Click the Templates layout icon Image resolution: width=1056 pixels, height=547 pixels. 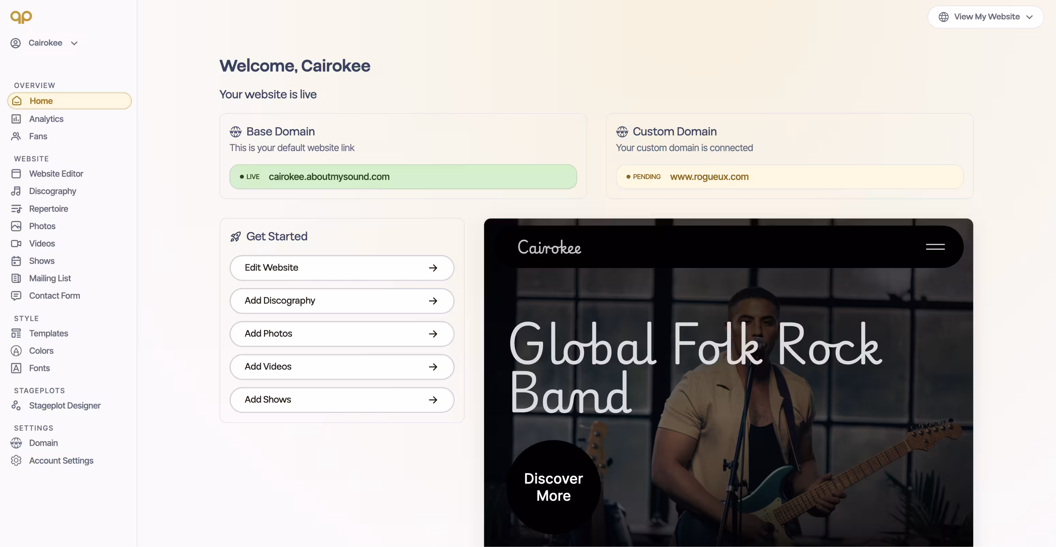(x=16, y=334)
